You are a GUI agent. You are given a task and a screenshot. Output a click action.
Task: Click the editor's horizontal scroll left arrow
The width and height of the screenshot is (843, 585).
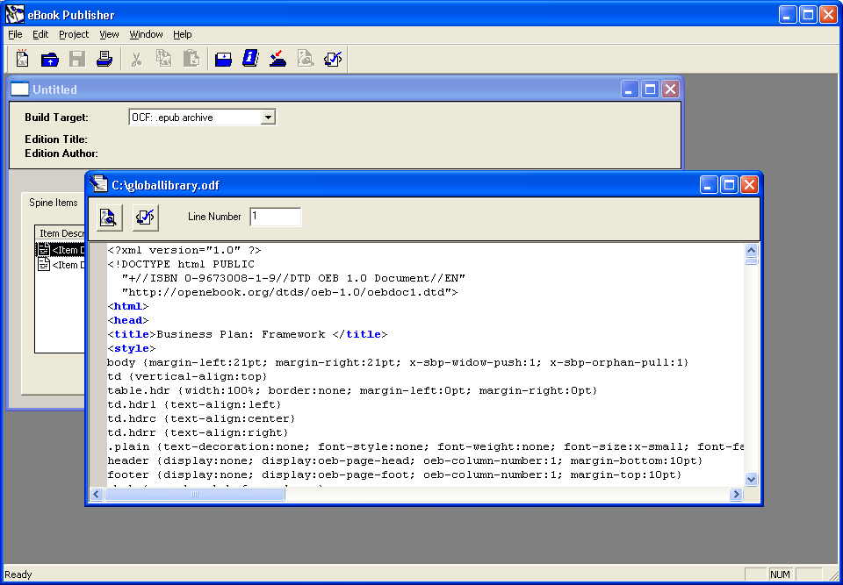pos(97,494)
